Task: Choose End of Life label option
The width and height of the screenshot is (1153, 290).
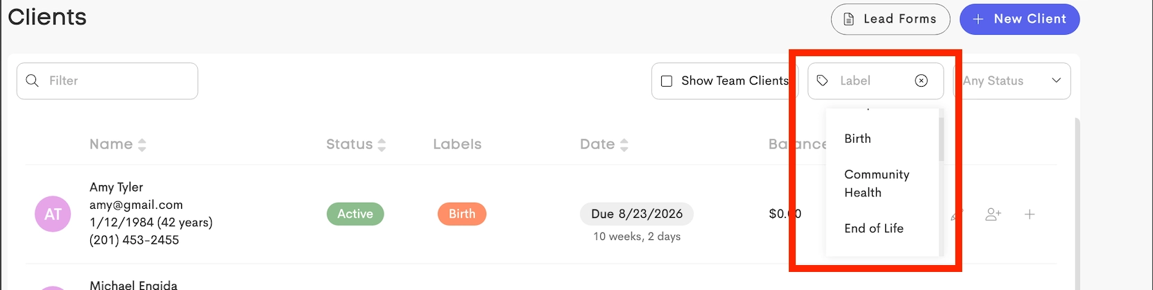Action: [x=873, y=228]
